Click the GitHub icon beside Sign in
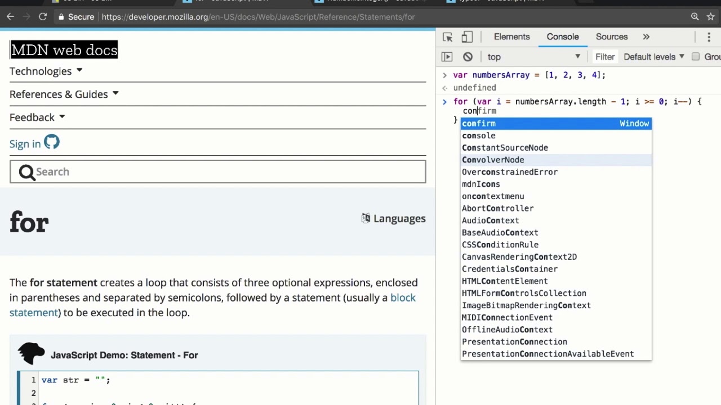The image size is (721, 405). point(51,142)
